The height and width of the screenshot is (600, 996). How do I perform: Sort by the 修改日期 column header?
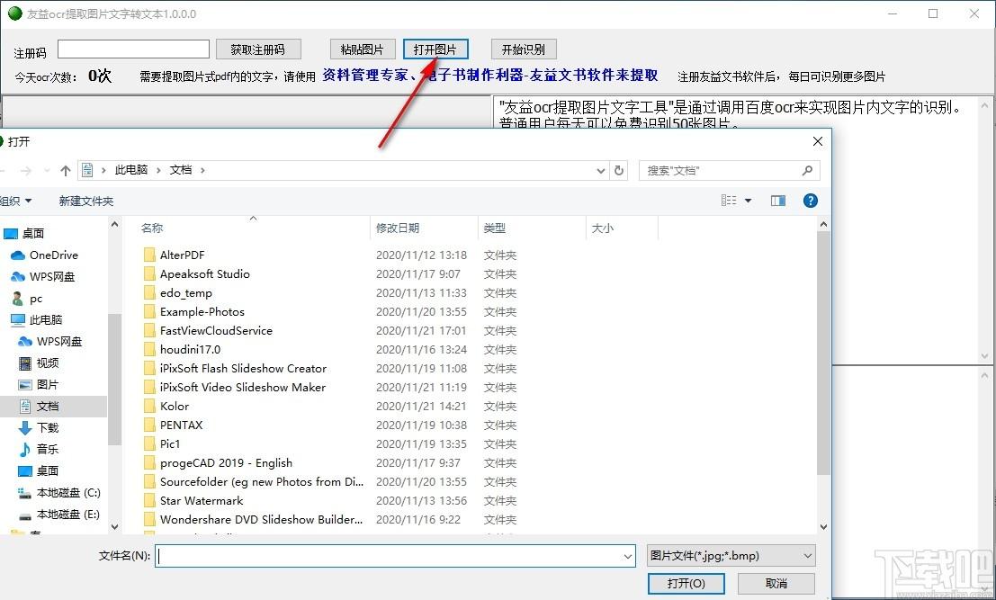point(398,228)
